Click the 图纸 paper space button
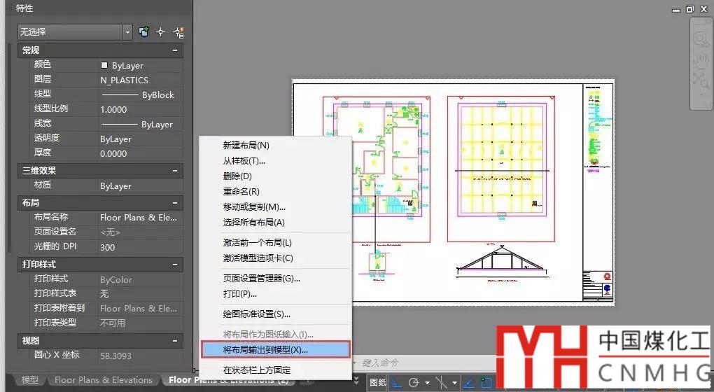Screen dimensions: 714x392 pos(377,383)
